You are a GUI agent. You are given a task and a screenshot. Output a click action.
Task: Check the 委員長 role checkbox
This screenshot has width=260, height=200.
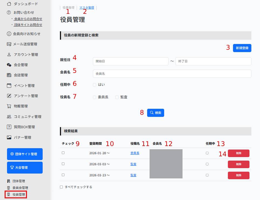(x=94, y=97)
